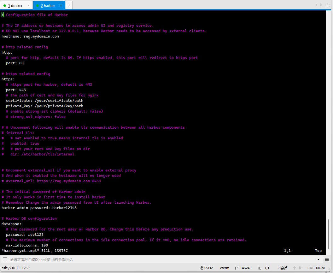Click the up arrow in status bar
Viewport: 333px width, 273px height.
[x=295, y=268]
